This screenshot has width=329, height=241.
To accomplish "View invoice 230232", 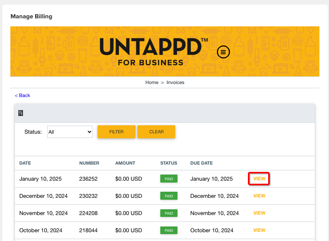I will pos(259,196).
